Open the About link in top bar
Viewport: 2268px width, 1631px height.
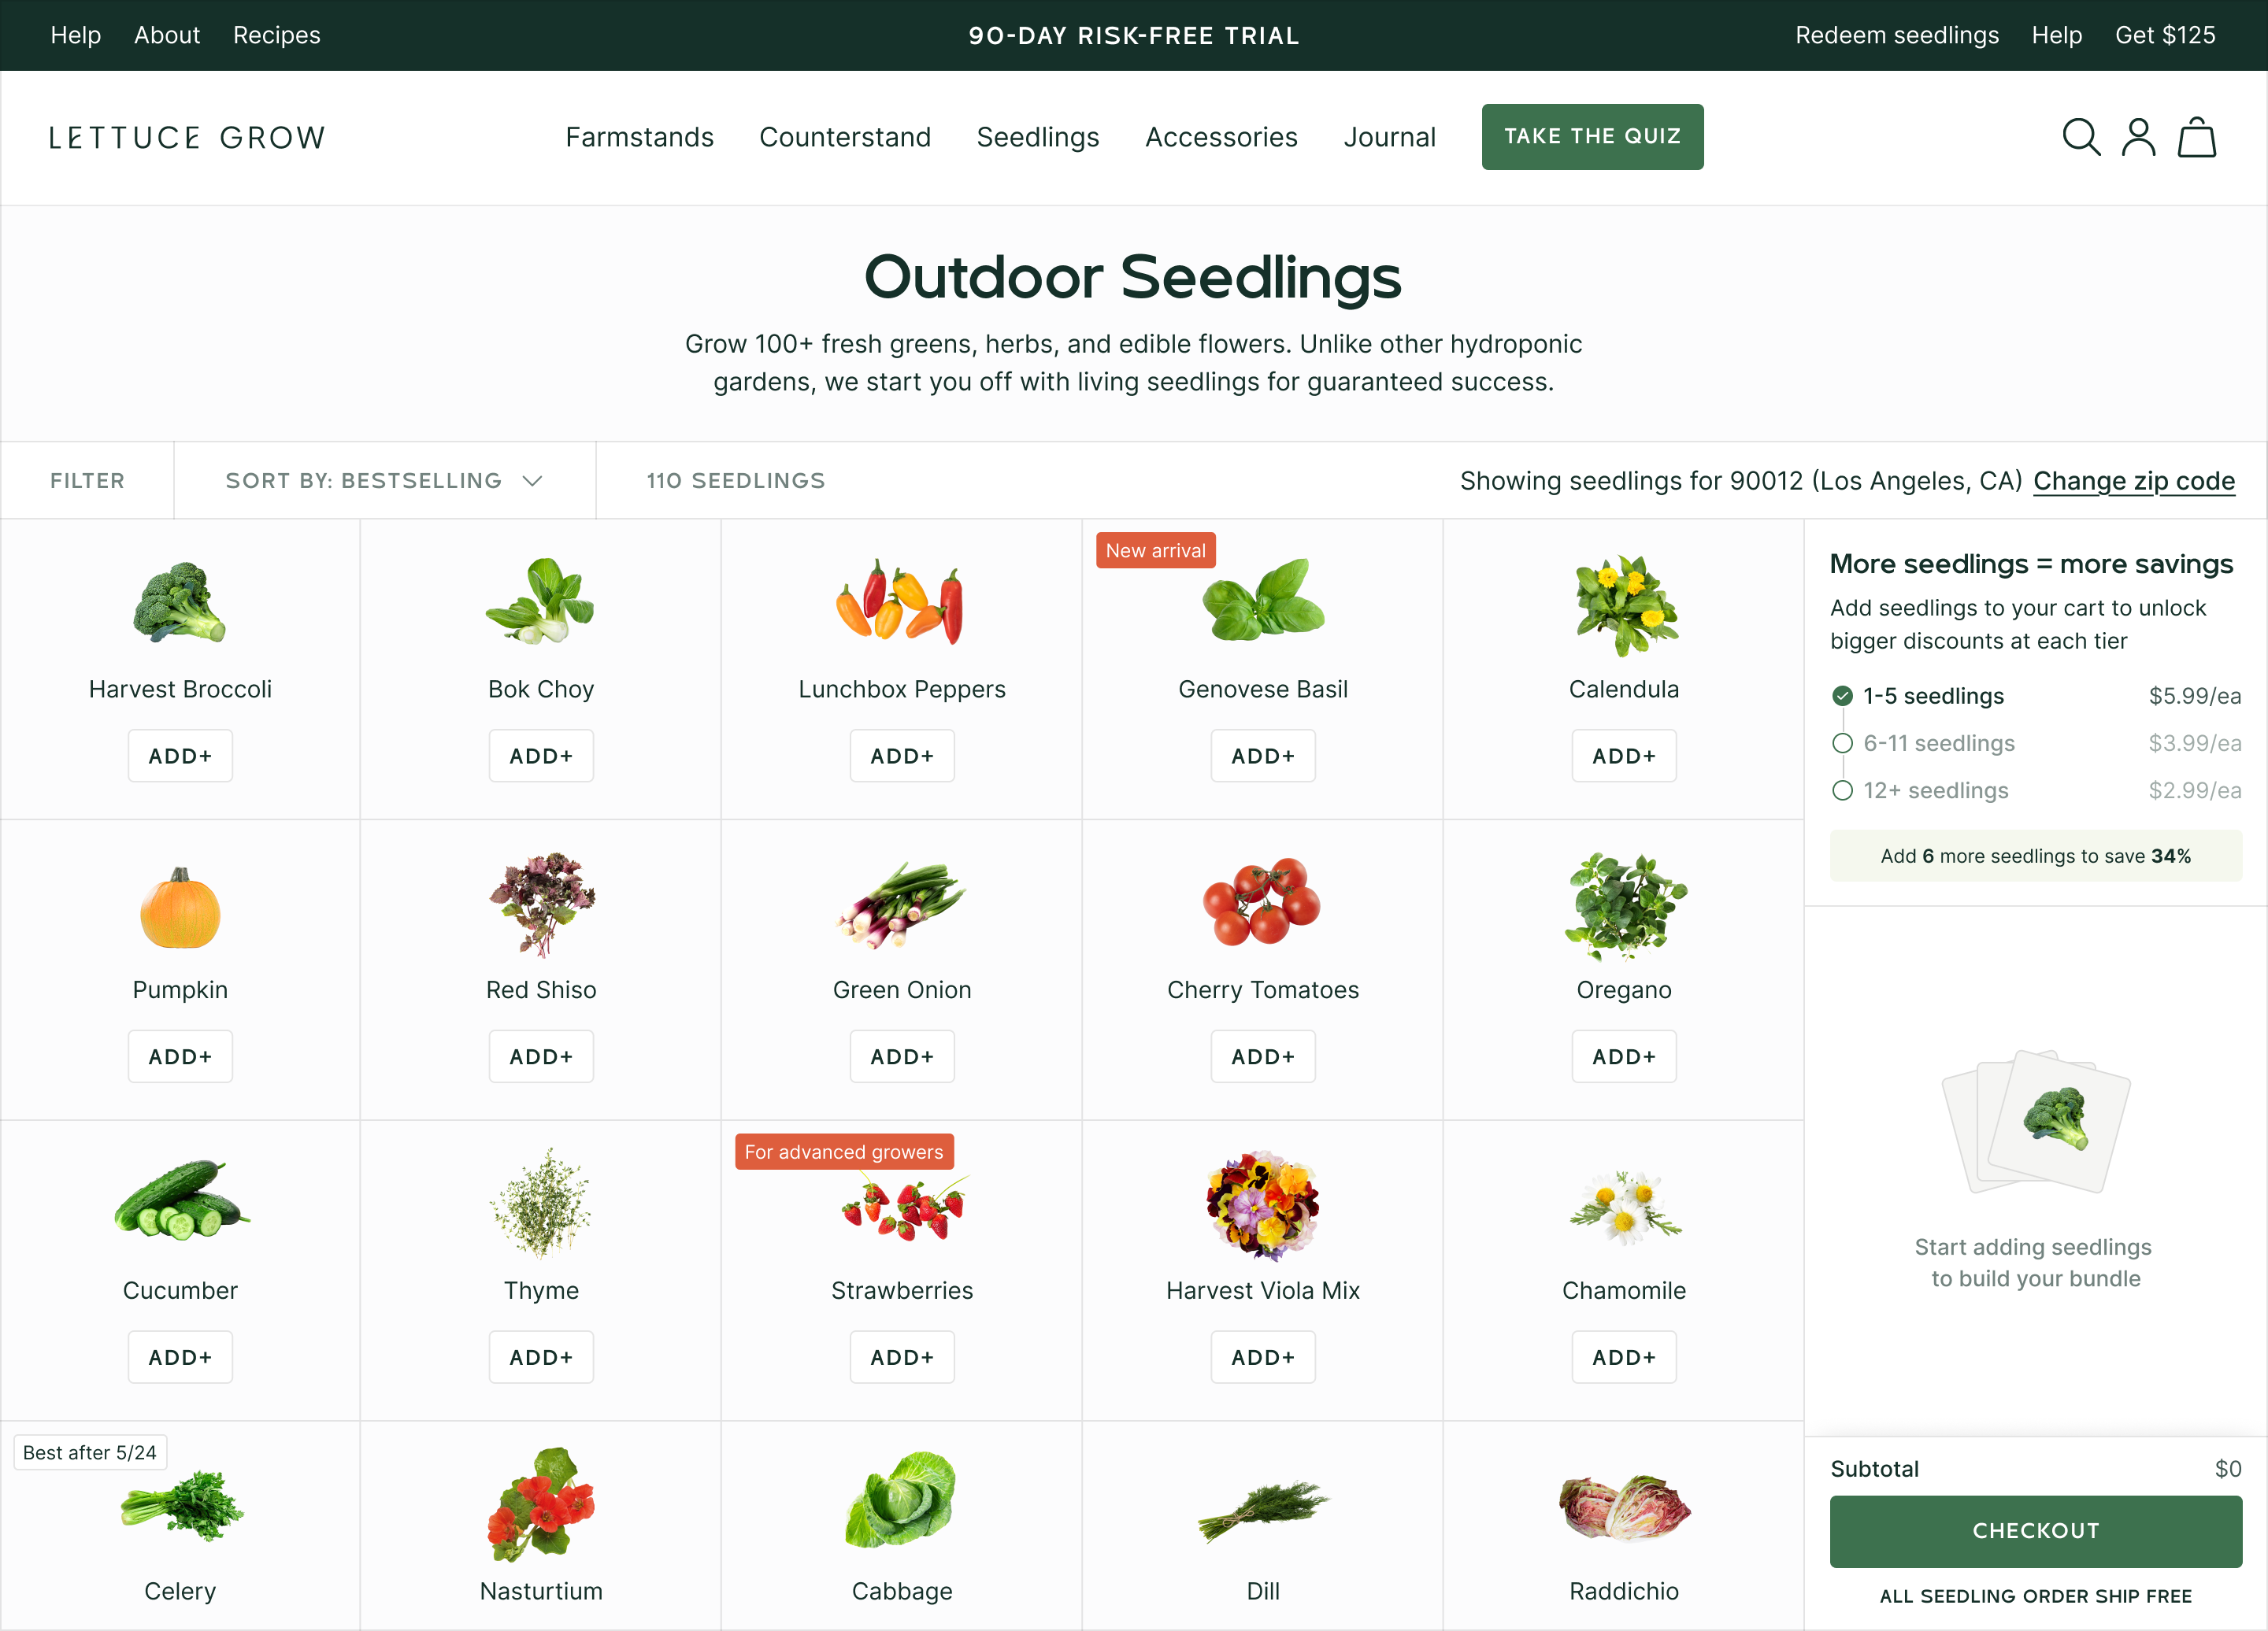[167, 35]
